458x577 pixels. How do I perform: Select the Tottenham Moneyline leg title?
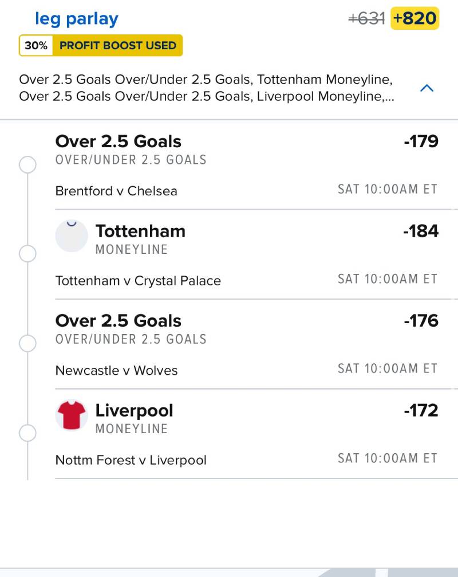[140, 231]
